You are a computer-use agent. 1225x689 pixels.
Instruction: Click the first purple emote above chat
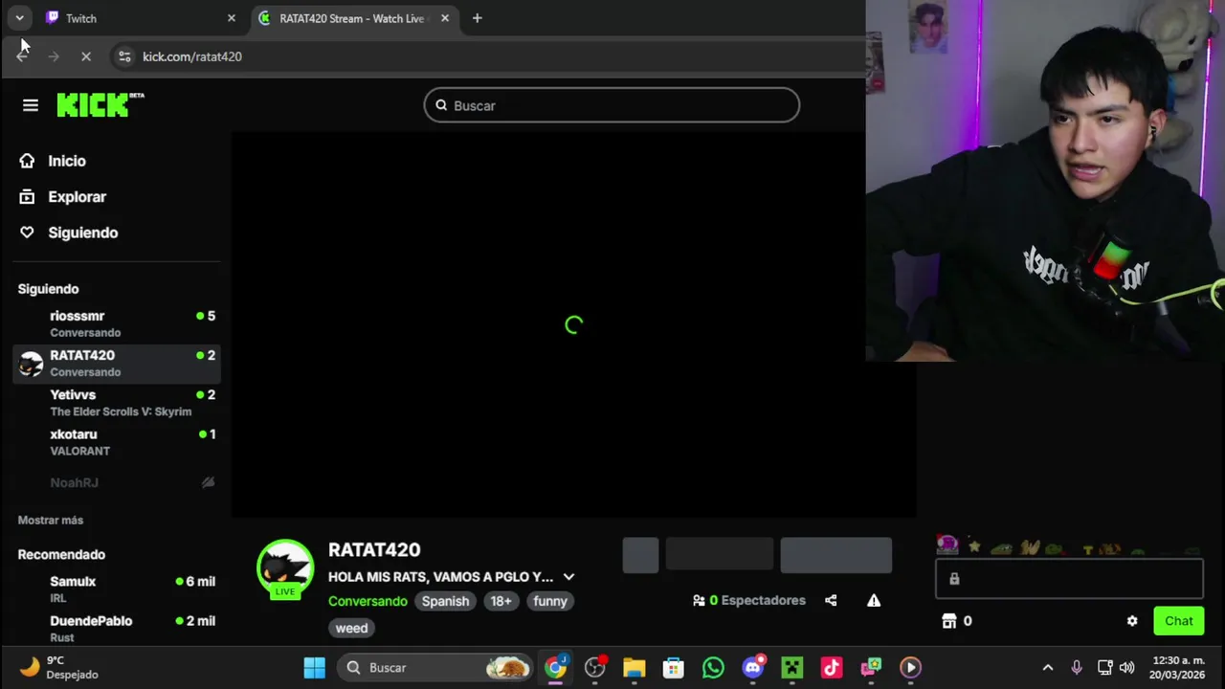click(x=947, y=545)
